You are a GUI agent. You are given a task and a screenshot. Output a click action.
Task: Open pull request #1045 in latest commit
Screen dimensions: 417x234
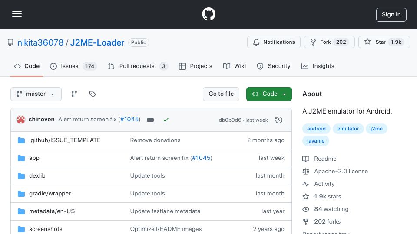pyautogui.click(x=129, y=120)
